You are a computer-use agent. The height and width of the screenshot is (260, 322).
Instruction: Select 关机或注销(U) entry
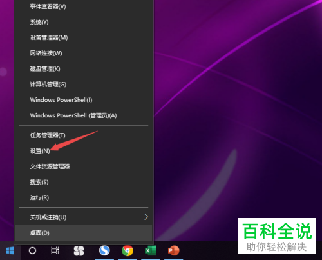(84, 217)
